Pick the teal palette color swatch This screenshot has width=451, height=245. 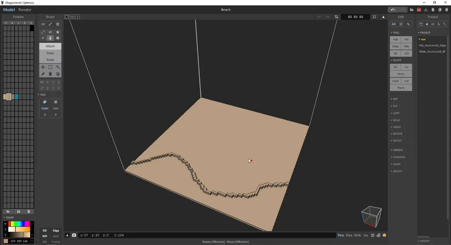(x=17, y=97)
